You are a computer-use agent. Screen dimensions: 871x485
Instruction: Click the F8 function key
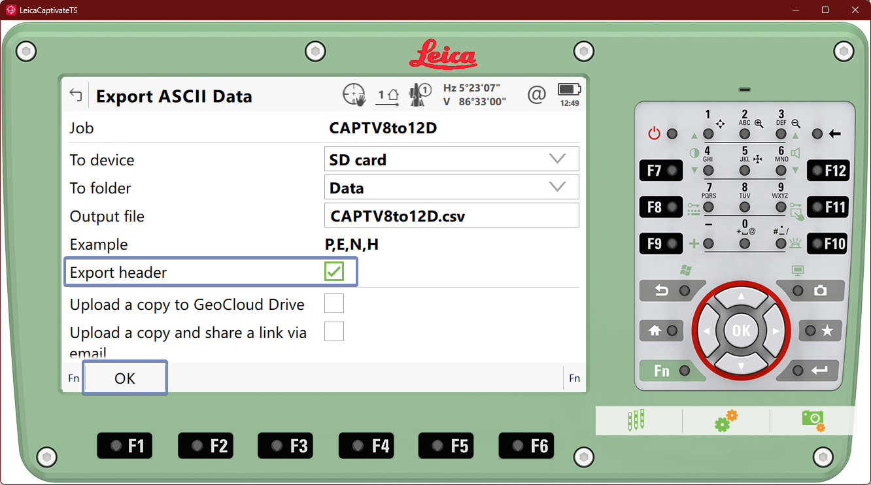662,207
